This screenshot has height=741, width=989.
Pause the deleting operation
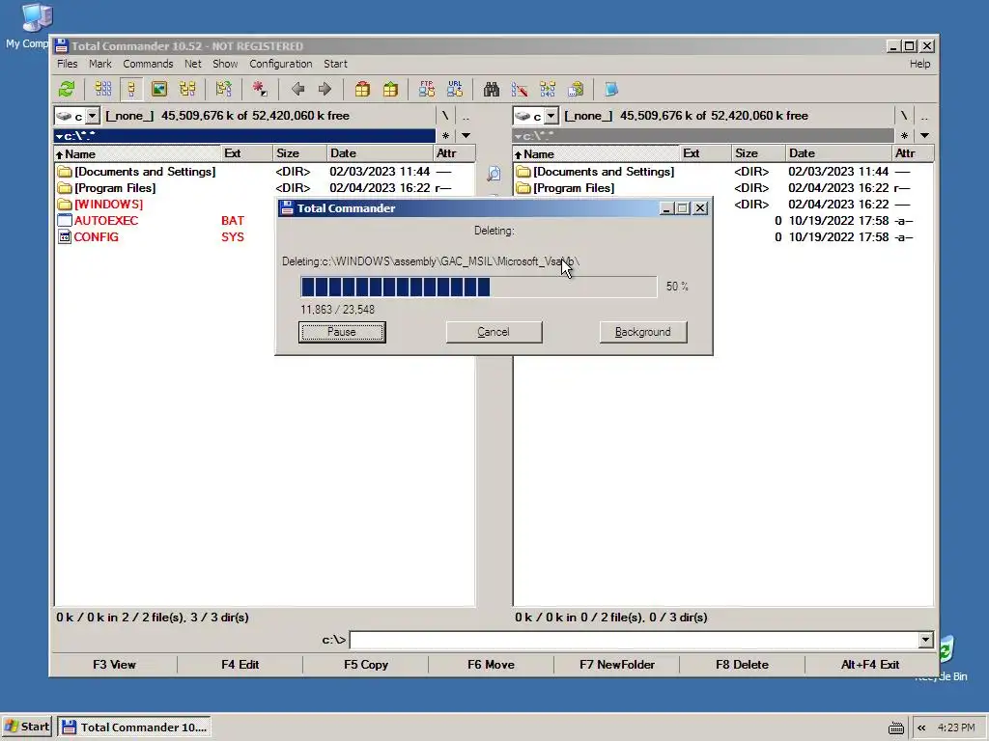click(x=342, y=332)
